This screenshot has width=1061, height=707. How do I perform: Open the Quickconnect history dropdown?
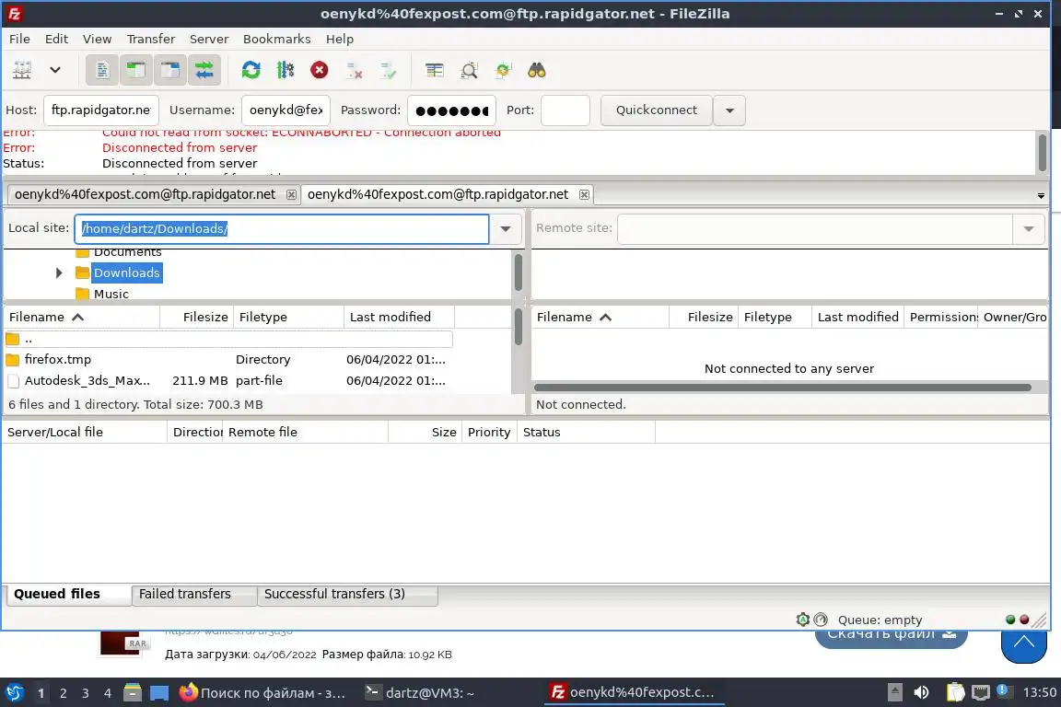click(729, 110)
